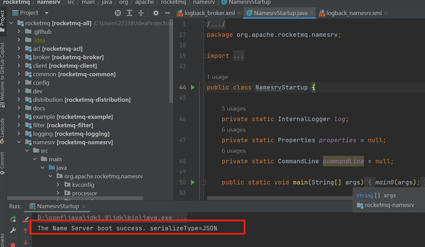This screenshot has width=425, height=247.
Task: Unfold the main method body at line 50
Action: click(x=204, y=182)
